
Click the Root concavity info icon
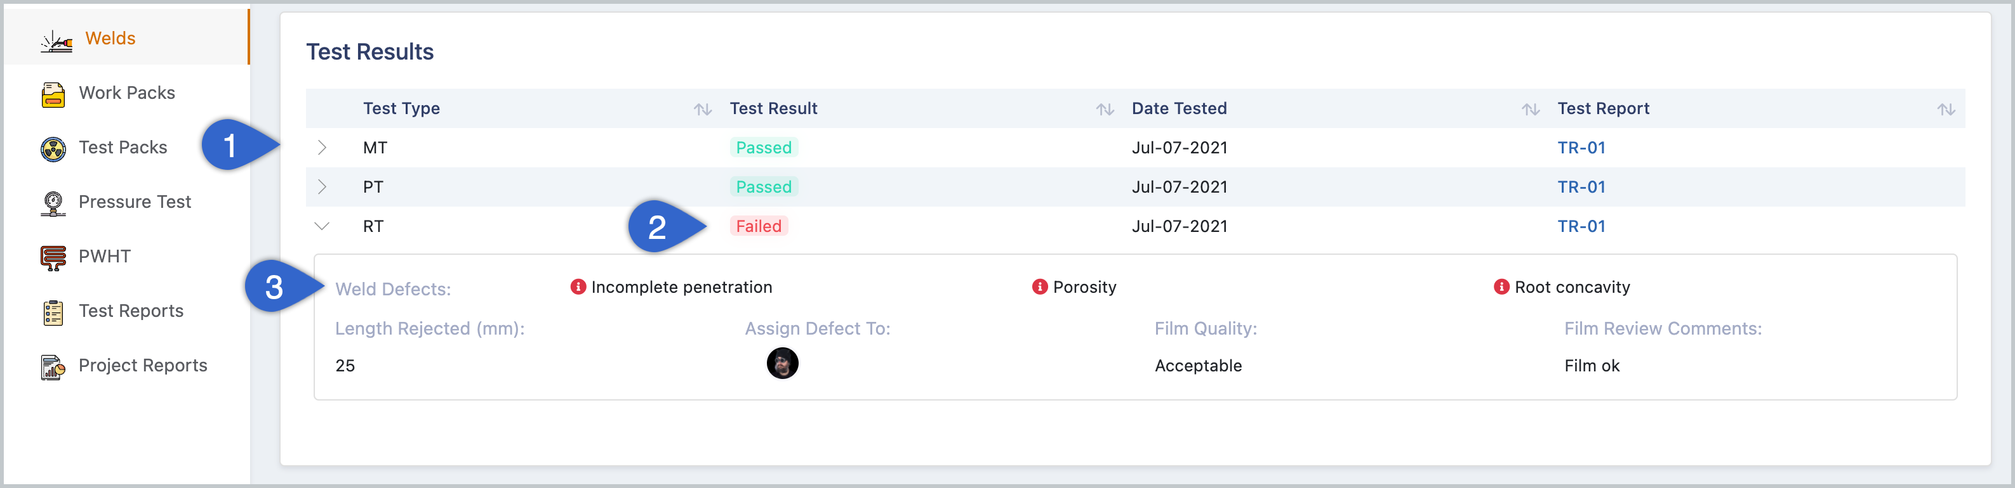1501,286
